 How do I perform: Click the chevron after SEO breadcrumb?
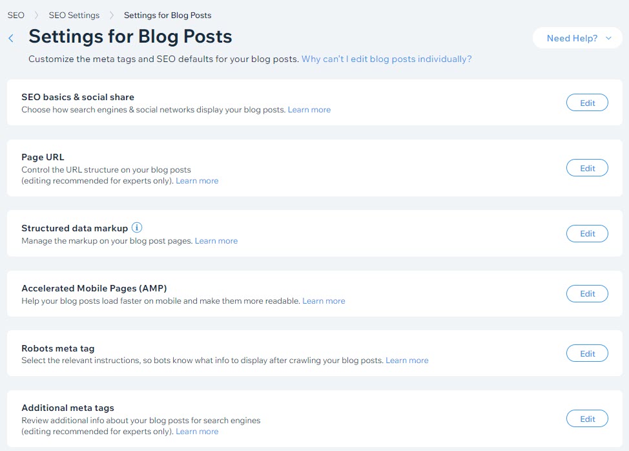tap(37, 15)
